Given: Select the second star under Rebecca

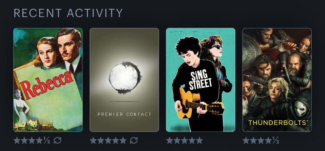Looking at the screenshot, I should [24, 140].
